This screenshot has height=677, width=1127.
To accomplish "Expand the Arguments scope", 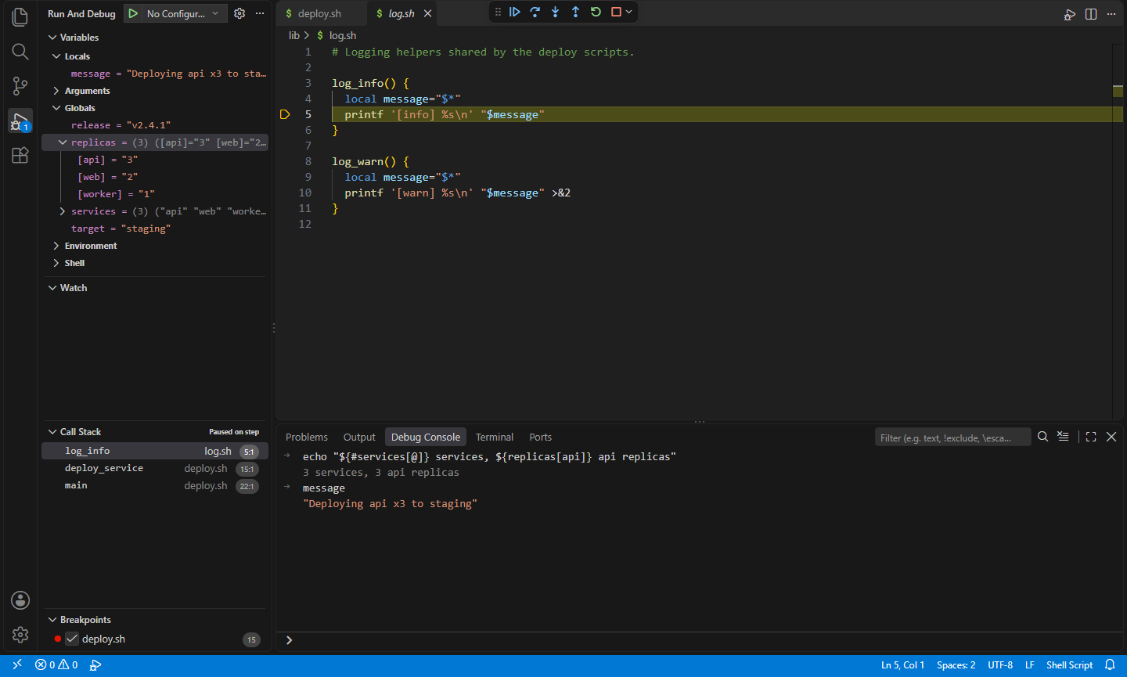I will click(56, 91).
